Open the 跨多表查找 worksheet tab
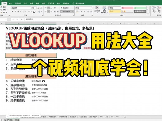162x121 pixels. tap(93, 117)
